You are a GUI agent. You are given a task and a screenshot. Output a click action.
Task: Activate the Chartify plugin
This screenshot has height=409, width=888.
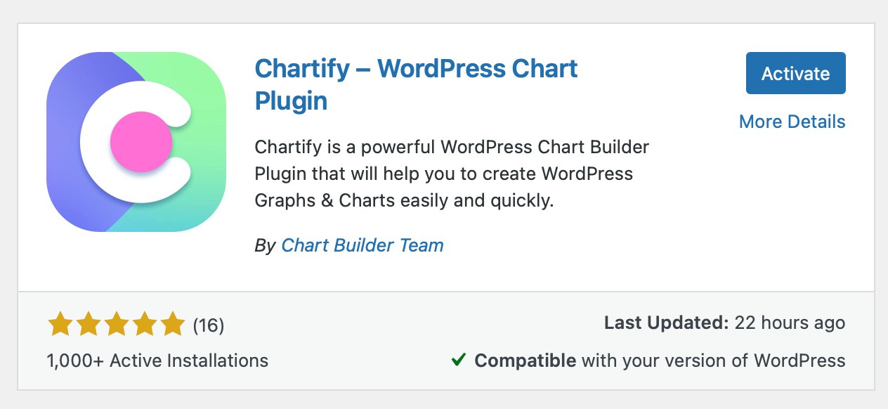[795, 73]
